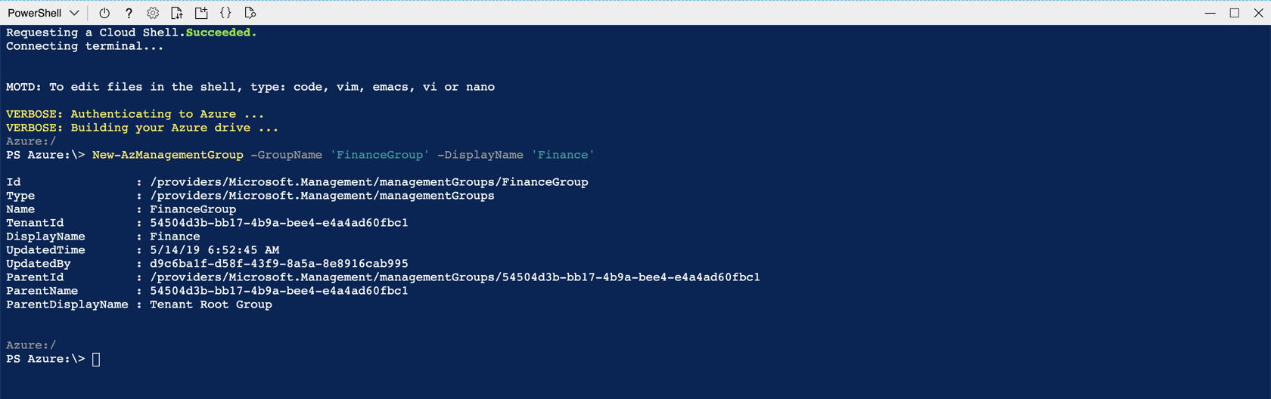The height and width of the screenshot is (399, 1271).
Task: Click the UpdatedBy GUID value
Action: (x=279, y=264)
